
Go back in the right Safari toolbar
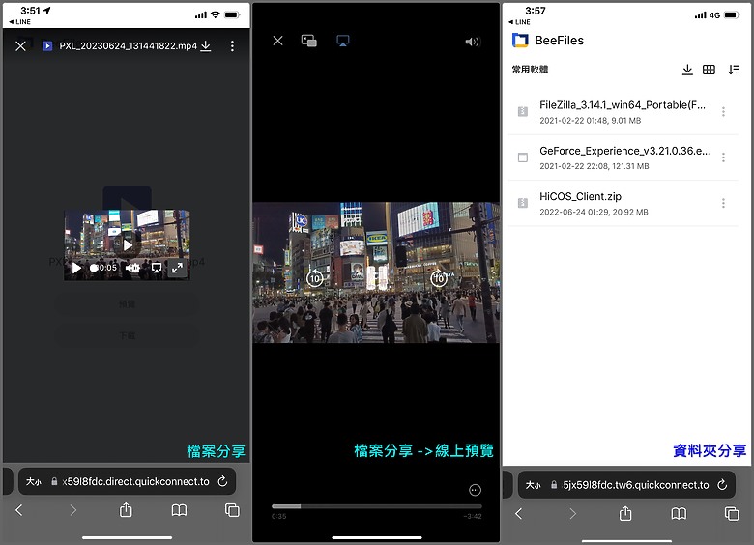pyautogui.click(x=519, y=514)
